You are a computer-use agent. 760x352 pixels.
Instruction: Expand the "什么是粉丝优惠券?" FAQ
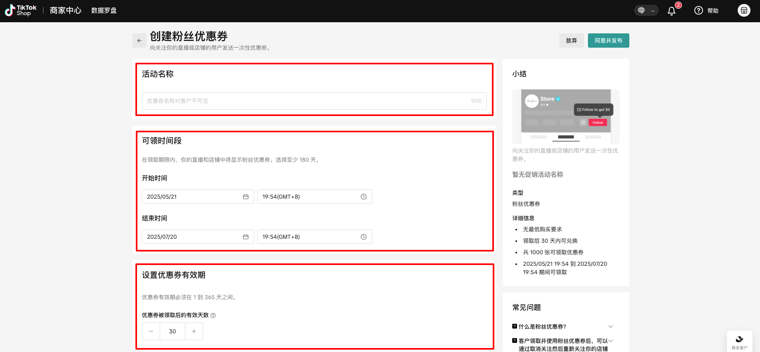coord(611,327)
